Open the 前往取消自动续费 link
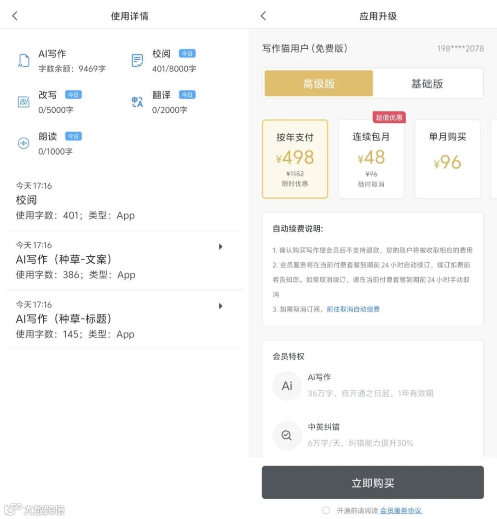497x519 pixels. click(353, 309)
